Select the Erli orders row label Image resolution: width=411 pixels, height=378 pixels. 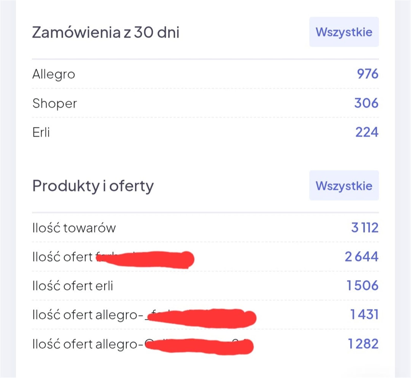point(41,132)
